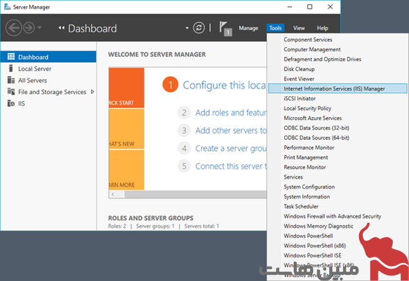The height and width of the screenshot is (281, 409).
Task: Select All Servers in sidebar
Action: point(32,80)
